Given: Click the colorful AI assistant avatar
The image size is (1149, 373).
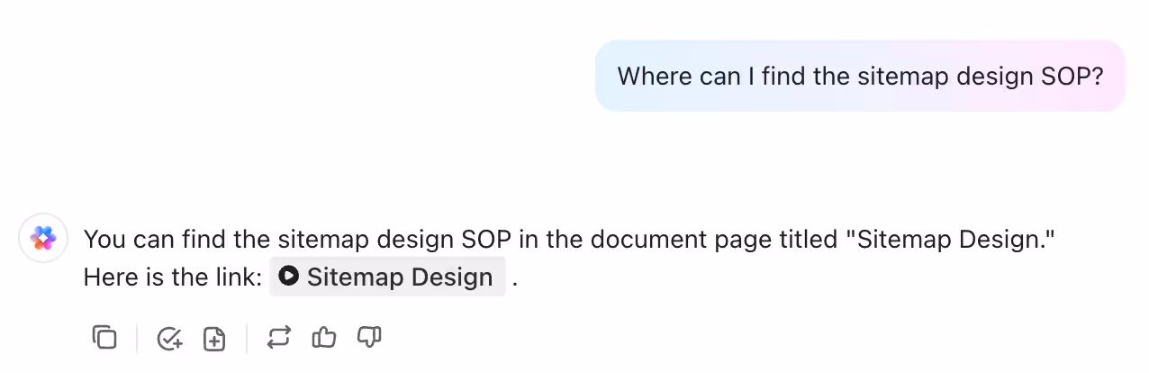Looking at the screenshot, I should coord(43,238).
